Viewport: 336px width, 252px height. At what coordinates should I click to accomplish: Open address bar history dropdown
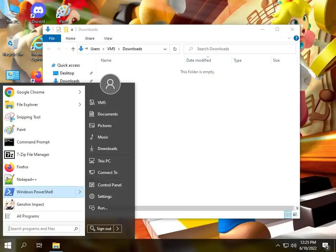click(x=165, y=49)
